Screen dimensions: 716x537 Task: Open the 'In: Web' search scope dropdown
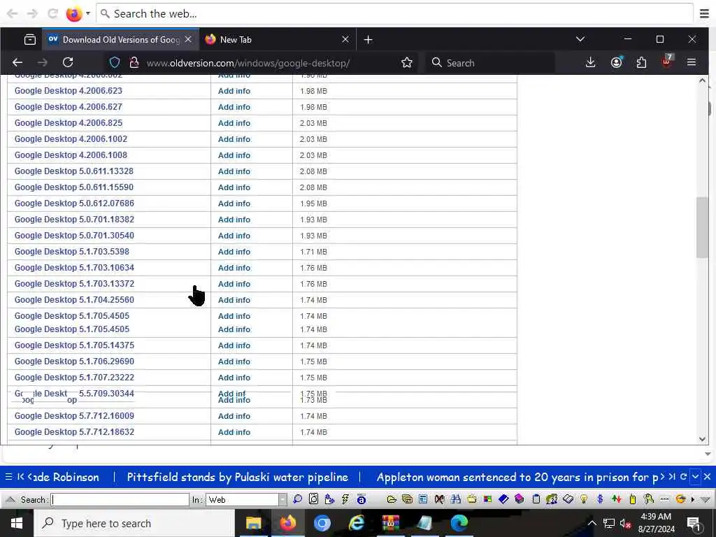[282, 499]
